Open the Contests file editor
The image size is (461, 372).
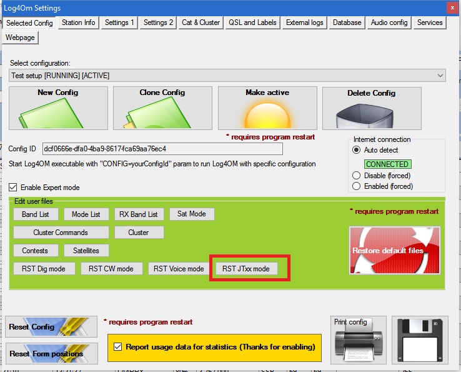(35, 251)
